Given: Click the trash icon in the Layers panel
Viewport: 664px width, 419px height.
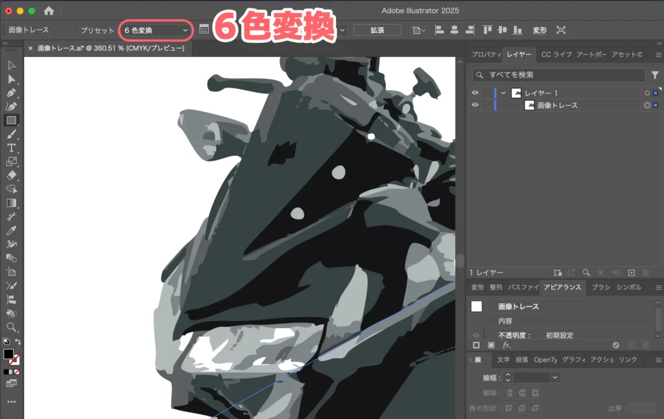Looking at the screenshot, I should click(x=646, y=272).
